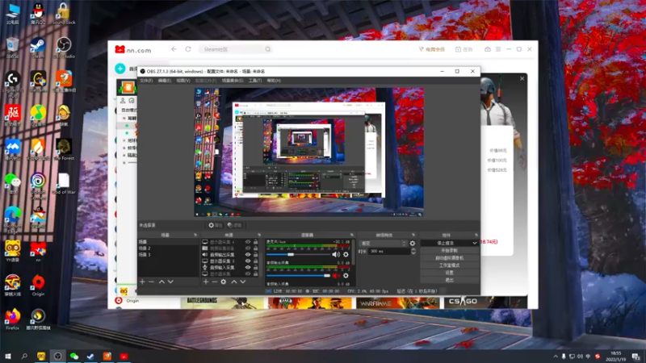The height and width of the screenshot is (363, 646).
Task: Click the back arrow in nn.com window
Action: (174, 49)
